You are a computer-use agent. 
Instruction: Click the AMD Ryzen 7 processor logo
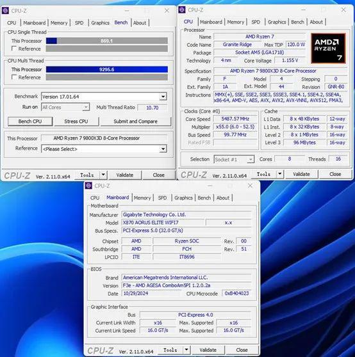(328, 48)
